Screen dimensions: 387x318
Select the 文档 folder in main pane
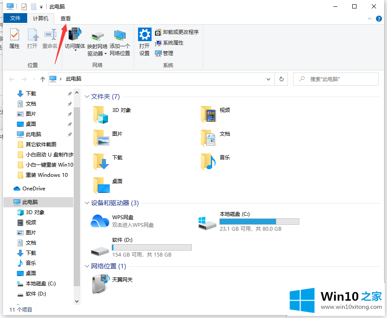[216, 138]
